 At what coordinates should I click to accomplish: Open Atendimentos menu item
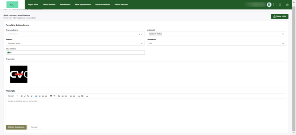click(65, 5)
